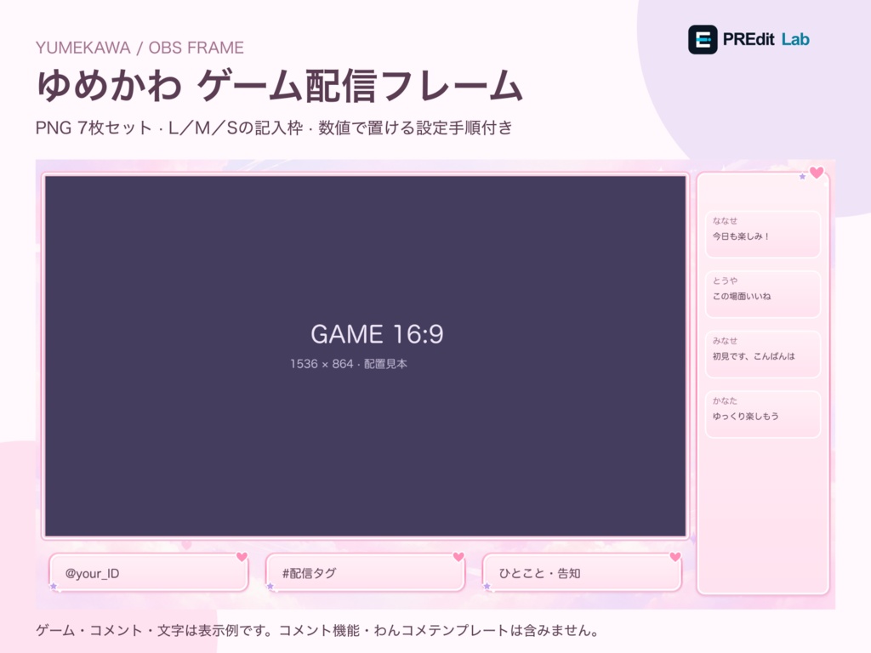This screenshot has height=653, width=871.
Task: Click the ゆめかわ ゲーム配信フレーム headline
Action: coord(279,86)
